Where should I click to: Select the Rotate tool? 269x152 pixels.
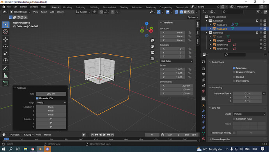pyautogui.click(x=5, y=46)
